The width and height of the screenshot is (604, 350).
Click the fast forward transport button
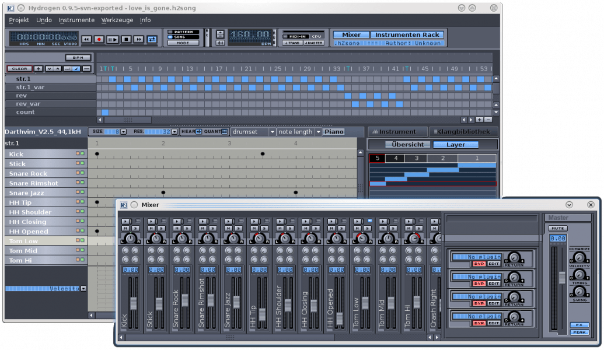click(x=139, y=39)
